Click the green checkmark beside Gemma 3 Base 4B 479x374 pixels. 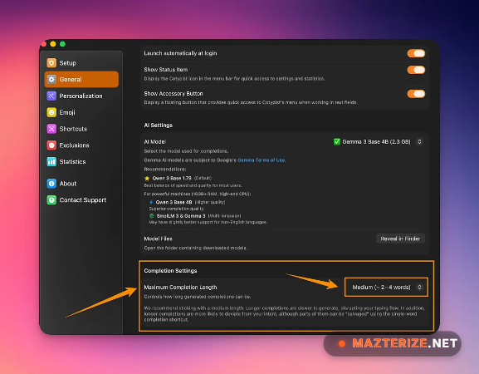coord(337,141)
